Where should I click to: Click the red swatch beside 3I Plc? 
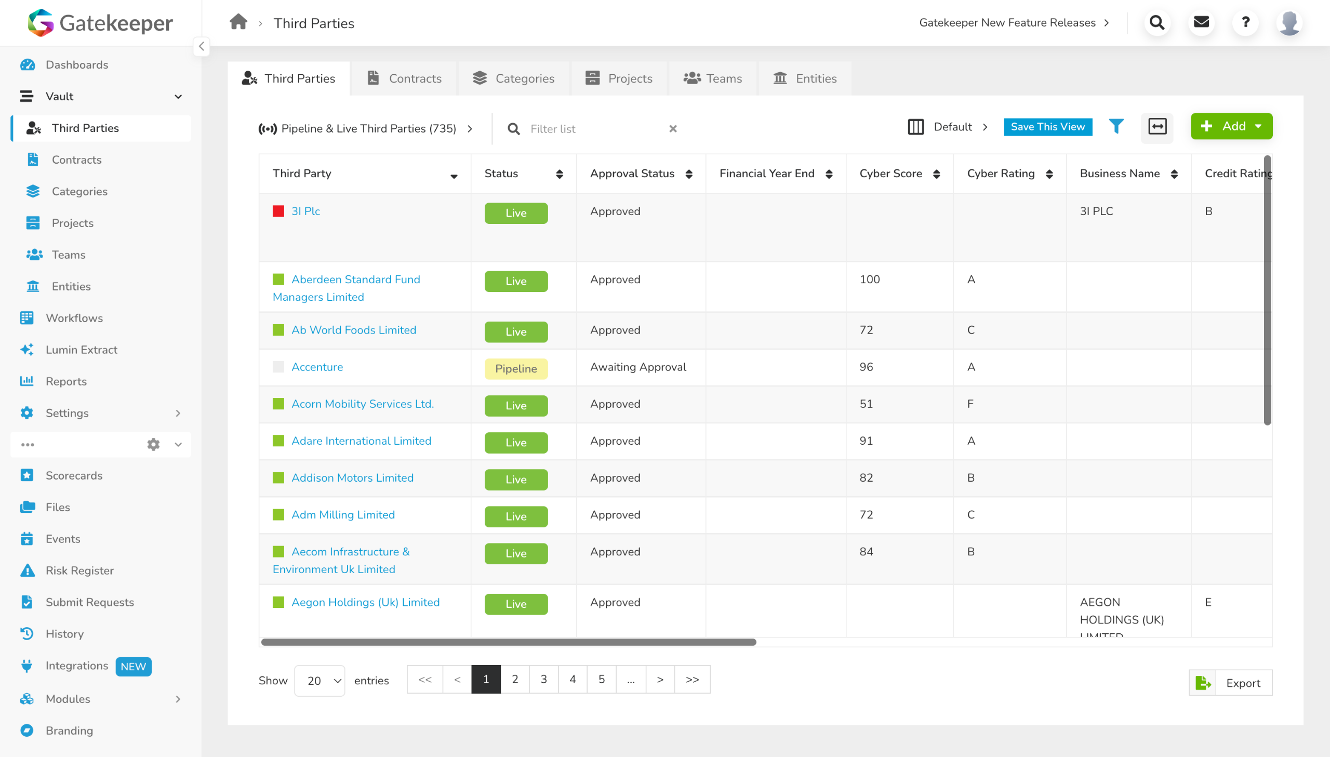(278, 211)
